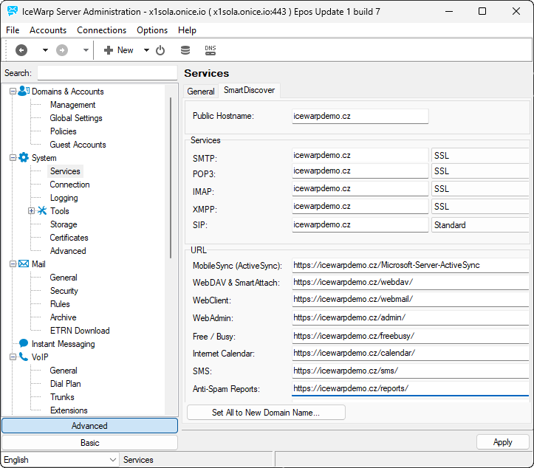
Task: Click the VoIP phone icon in tree
Action: tap(24, 357)
